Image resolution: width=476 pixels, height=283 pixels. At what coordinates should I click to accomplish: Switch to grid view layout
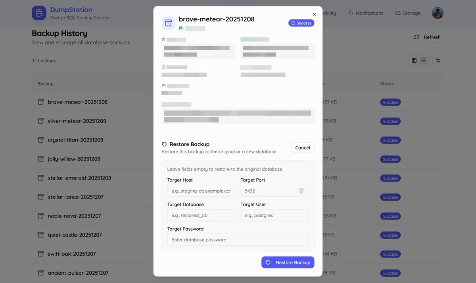click(x=414, y=60)
